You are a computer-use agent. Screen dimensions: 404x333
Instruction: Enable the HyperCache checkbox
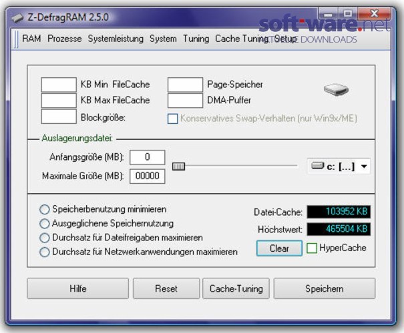(312, 248)
